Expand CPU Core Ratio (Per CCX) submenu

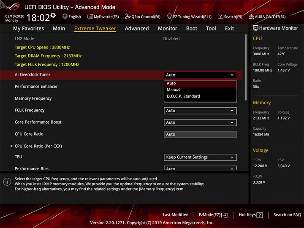pos(38,146)
